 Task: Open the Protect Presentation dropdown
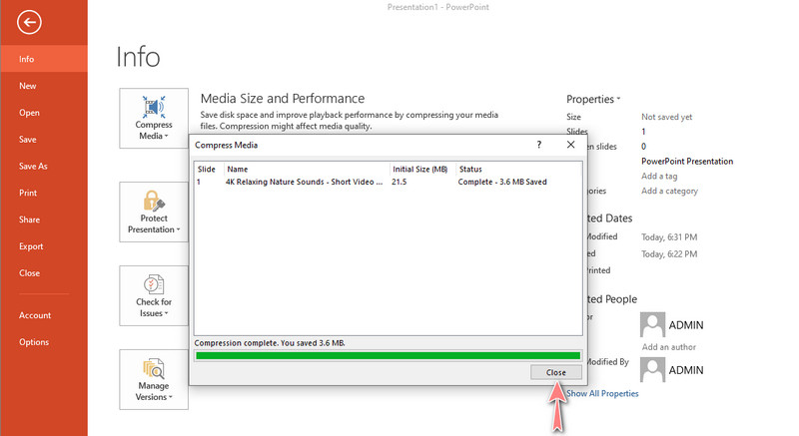(x=153, y=212)
